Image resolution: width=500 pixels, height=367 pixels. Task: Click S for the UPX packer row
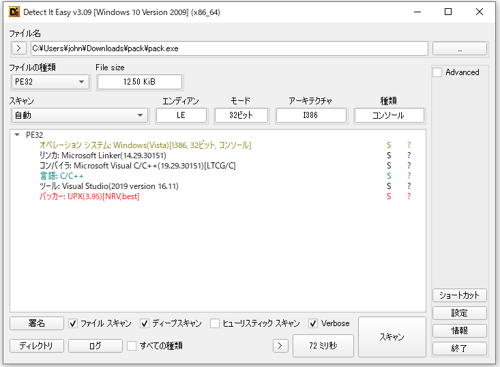pyautogui.click(x=389, y=196)
